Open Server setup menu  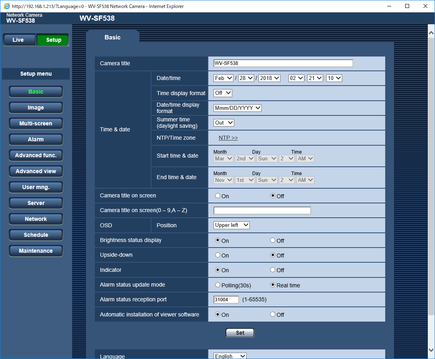[x=36, y=203]
